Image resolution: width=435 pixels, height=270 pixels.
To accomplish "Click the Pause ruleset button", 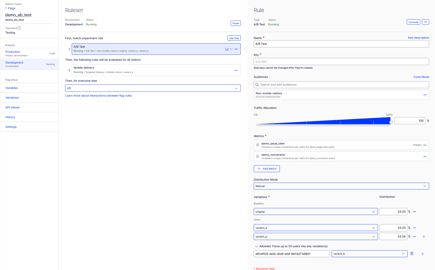I will (x=236, y=23).
